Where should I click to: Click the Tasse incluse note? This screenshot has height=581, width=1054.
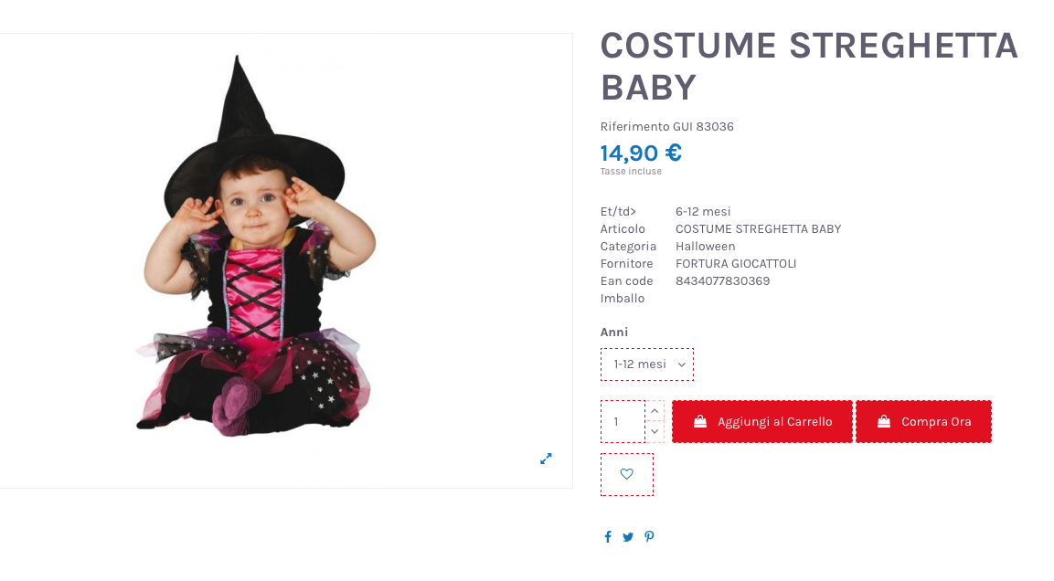631,172
